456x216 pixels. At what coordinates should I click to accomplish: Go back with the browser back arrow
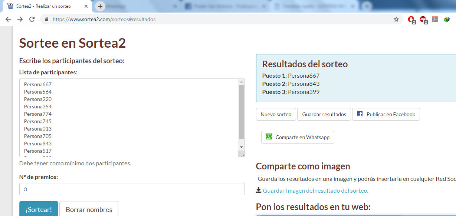click(x=8, y=19)
